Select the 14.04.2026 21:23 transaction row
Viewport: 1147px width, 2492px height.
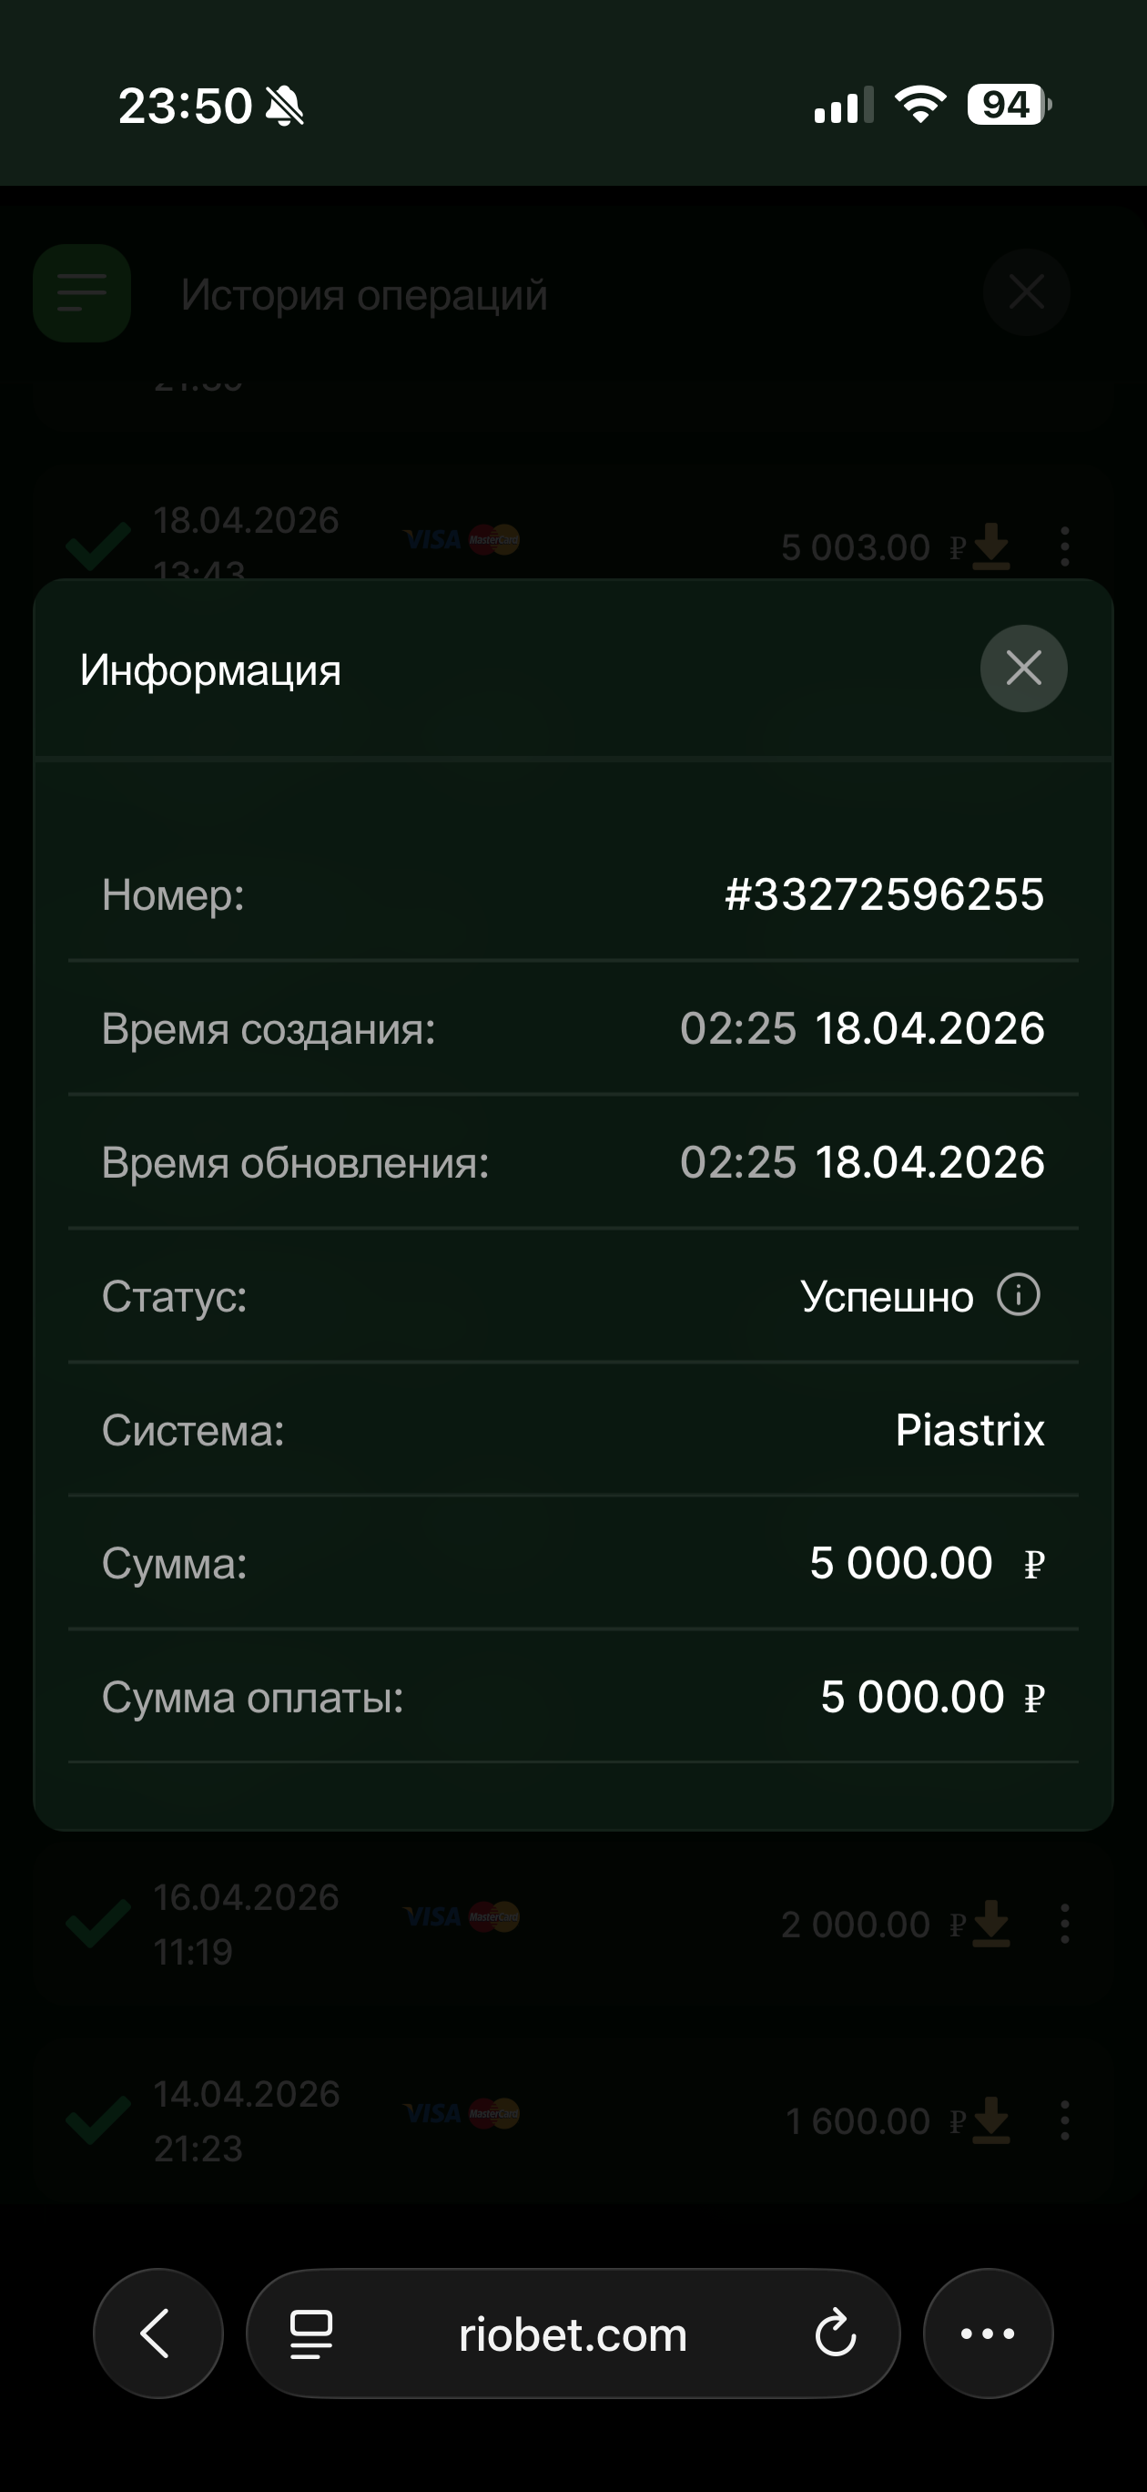[246, 2120]
